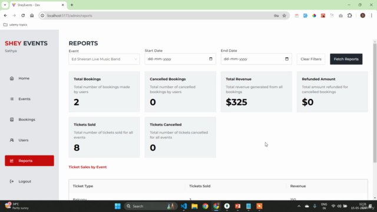377x212 pixels.
Task: Open the browser extensions puzzle icon
Action: tap(349, 16)
